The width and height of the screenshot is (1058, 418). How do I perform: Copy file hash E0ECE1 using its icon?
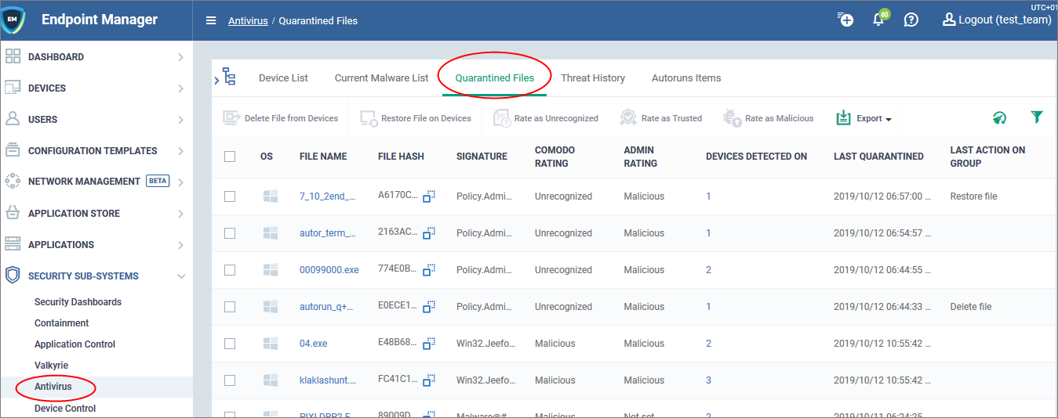[430, 307]
